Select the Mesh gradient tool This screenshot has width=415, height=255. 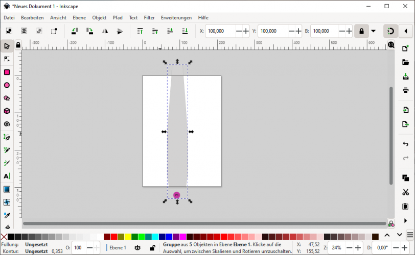[x=7, y=202]
